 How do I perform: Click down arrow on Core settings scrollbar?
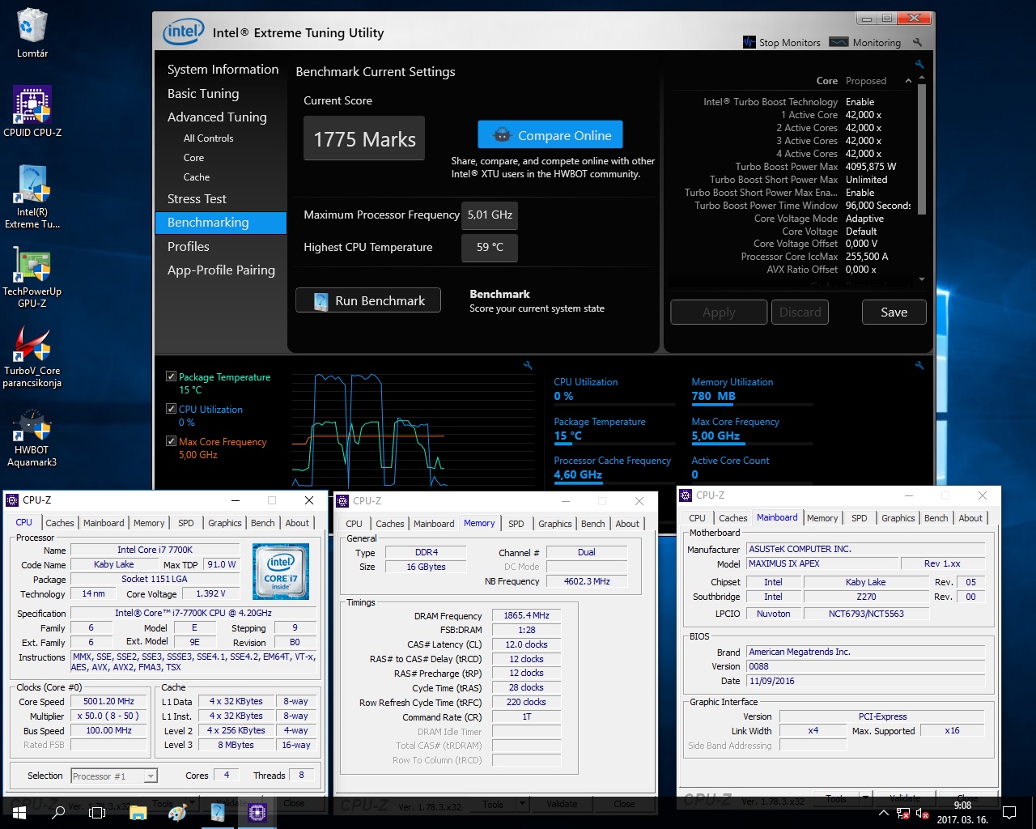tap(922, 279)
